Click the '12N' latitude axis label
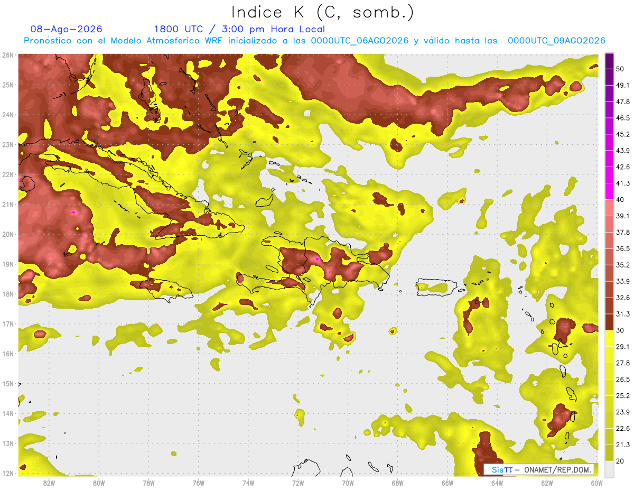 (x=8, y=473)
